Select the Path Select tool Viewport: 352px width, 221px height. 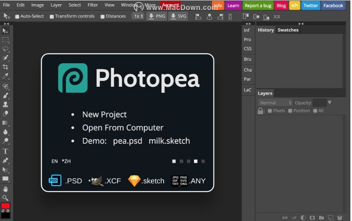[x=6, y=170]
